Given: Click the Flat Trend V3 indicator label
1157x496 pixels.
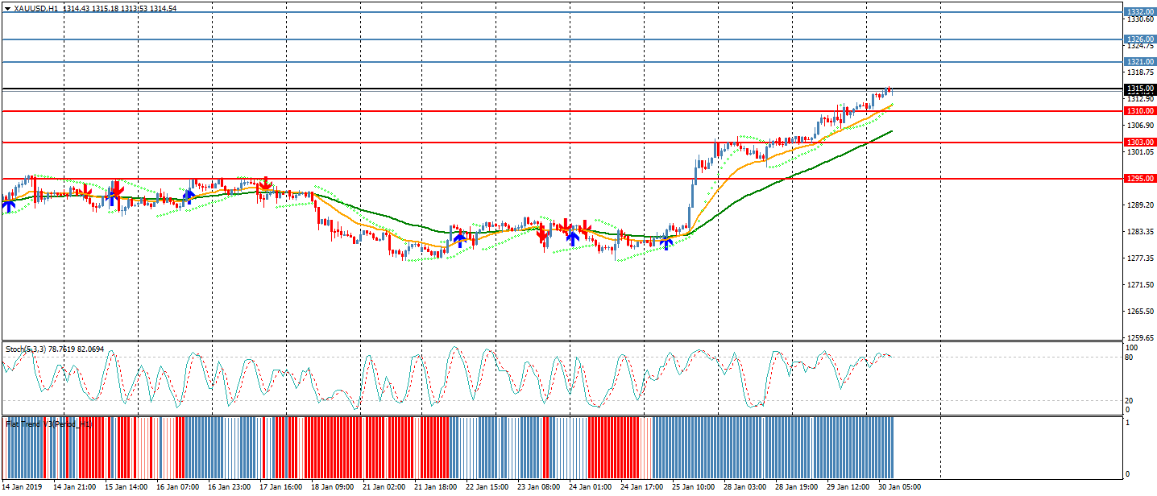Looking at the screenshot, I should [x=48, y=424].
